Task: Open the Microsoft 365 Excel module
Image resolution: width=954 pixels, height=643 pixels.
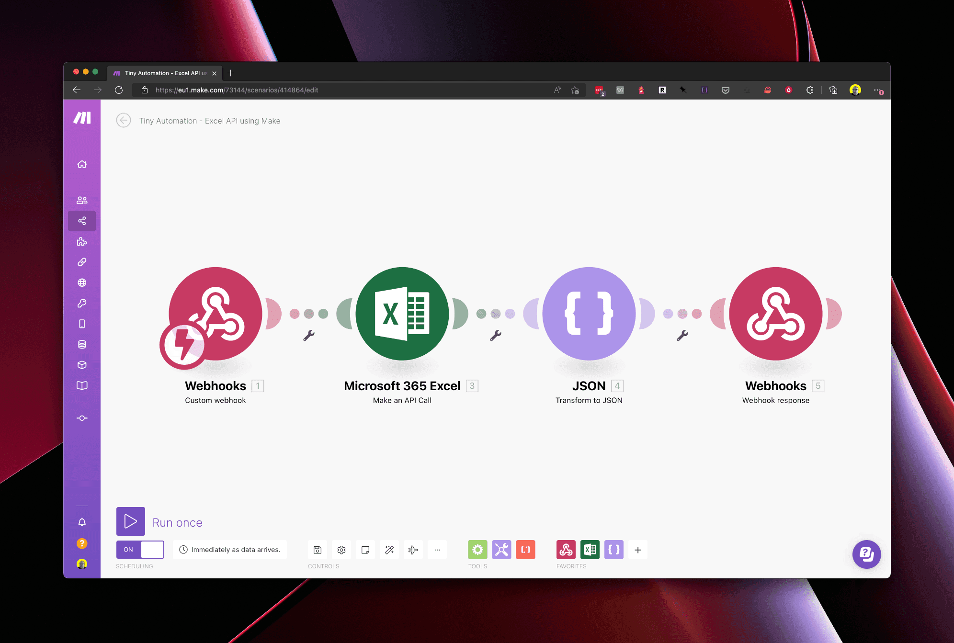Action: (402, 314)
